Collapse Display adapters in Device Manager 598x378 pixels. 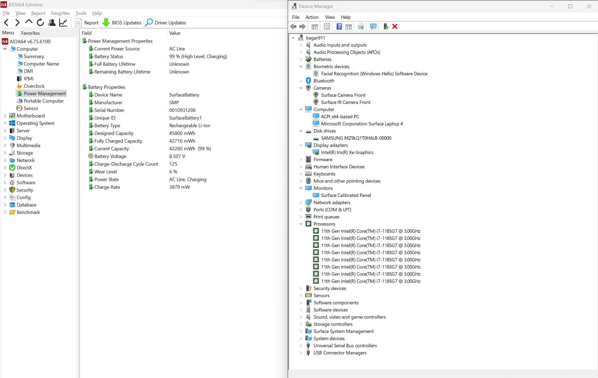pos(301,145)
